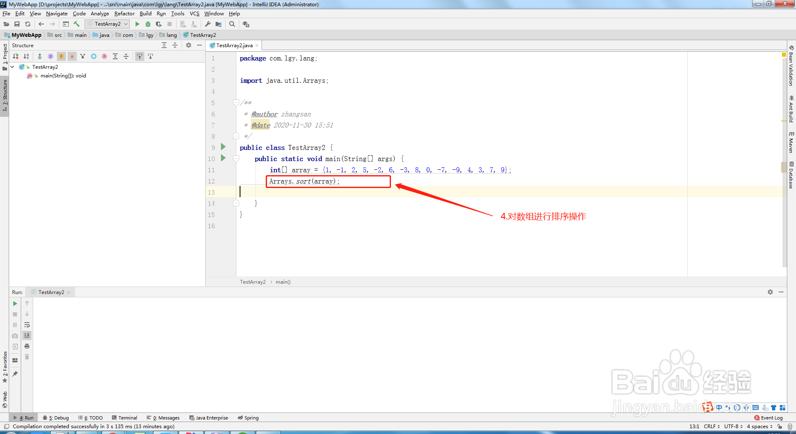Print the Run console output
796x434 pixels.
pyautogui.click(x=27, y=346)
